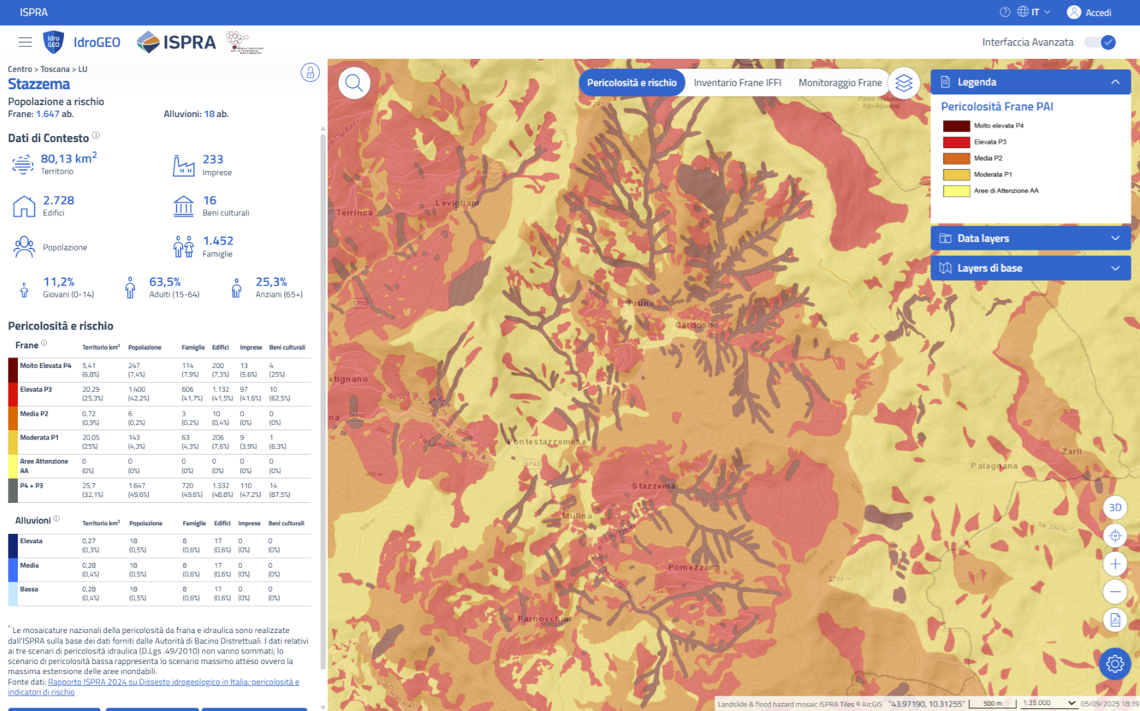
Task: Collapse the Legenda panel
Action: point(1115,82)
